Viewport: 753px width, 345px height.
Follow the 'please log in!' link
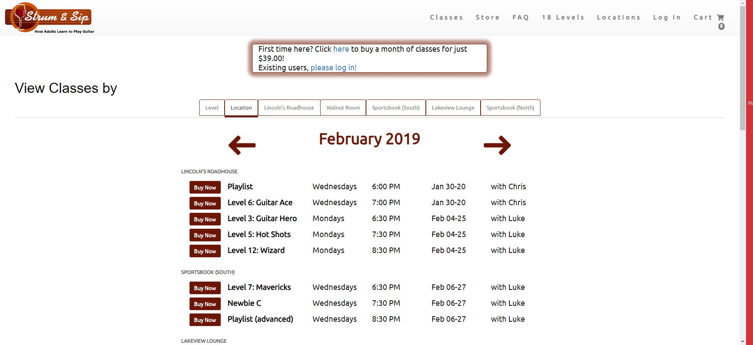point(333,68)
